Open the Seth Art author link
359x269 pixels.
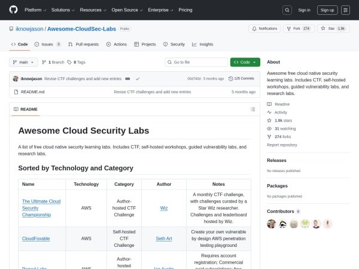[x=164, y=239]
